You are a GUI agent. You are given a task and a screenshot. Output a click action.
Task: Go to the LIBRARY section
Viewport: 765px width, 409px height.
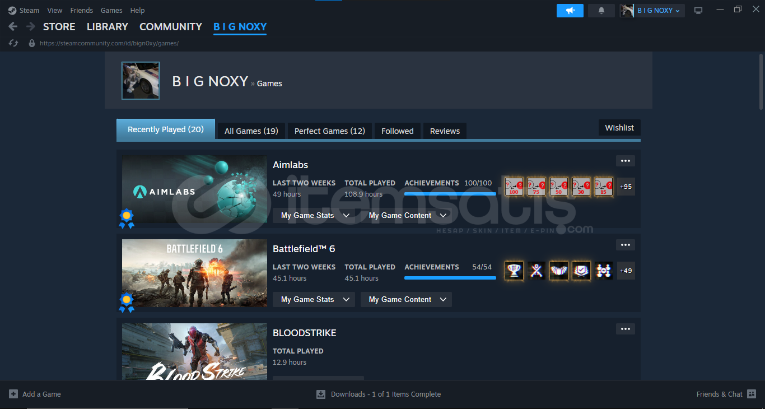[108, 27]
